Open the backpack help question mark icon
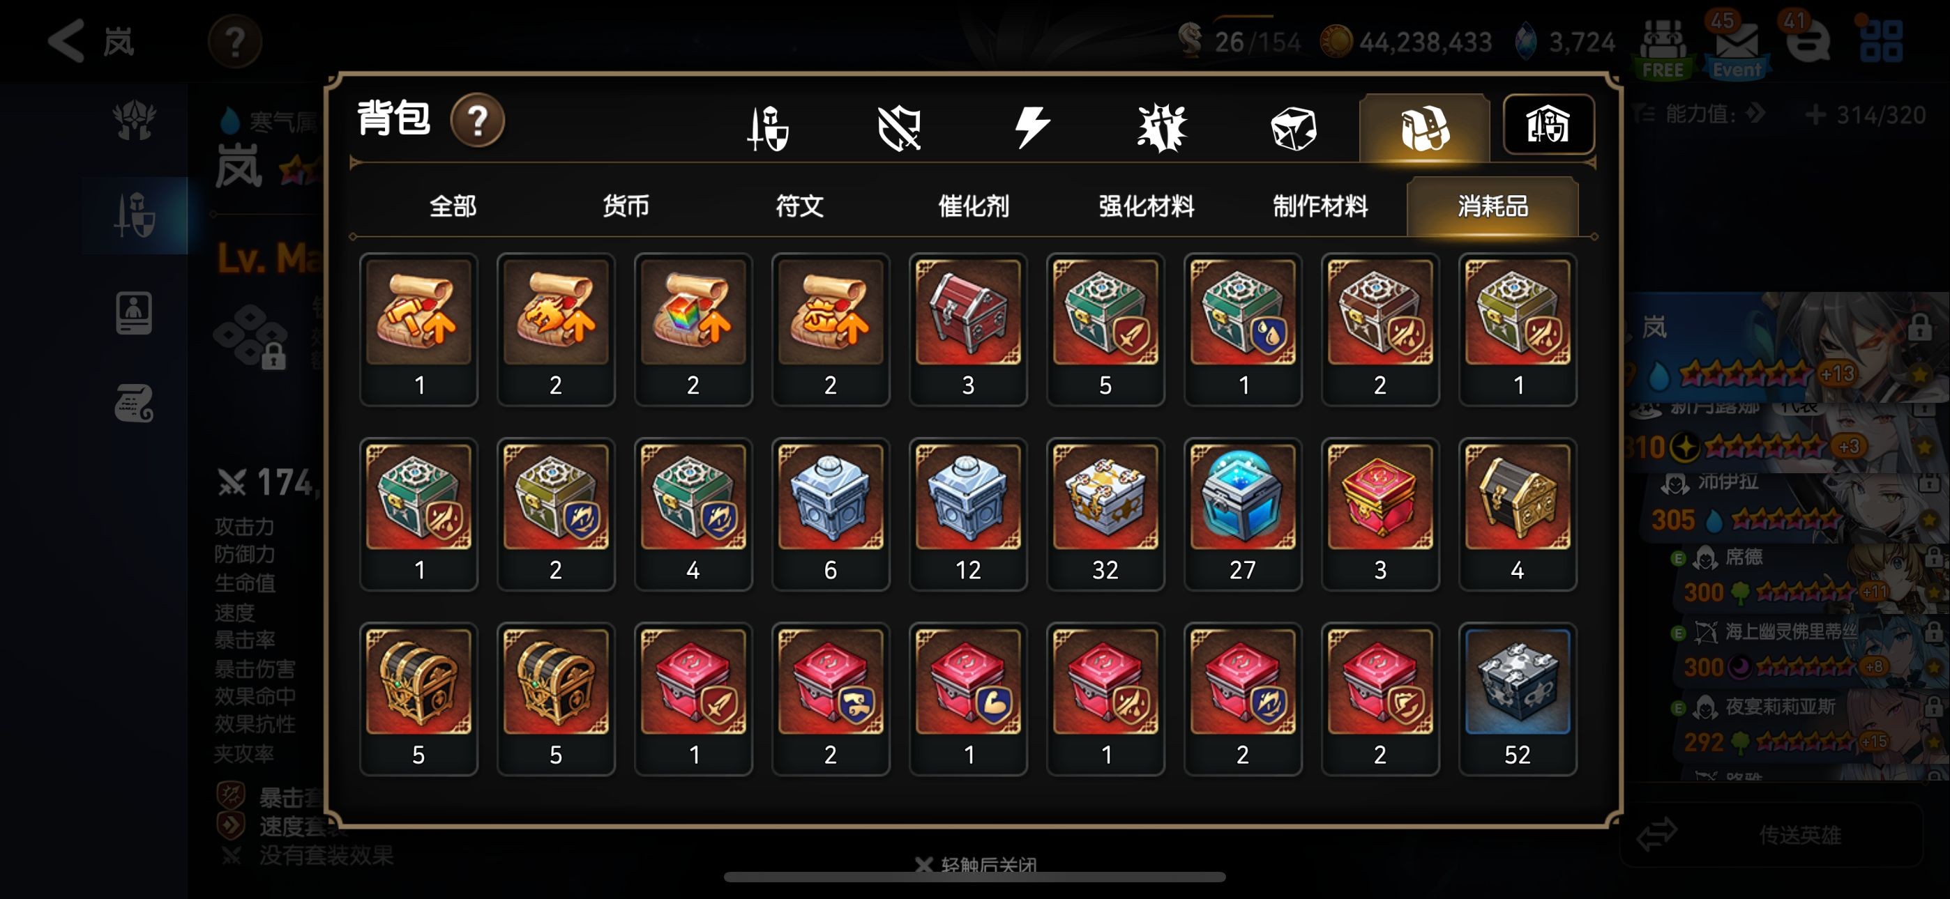Image resolution: width=1950 pixels, height=899 pixels. click(x=477, y=121)
